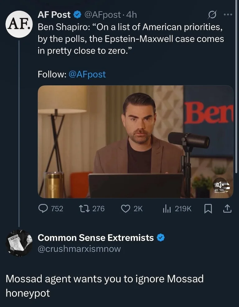Screen dimensions: 239x307
Task: Play the Ben Shapiro video thumbnail
Action: [135, 142]
